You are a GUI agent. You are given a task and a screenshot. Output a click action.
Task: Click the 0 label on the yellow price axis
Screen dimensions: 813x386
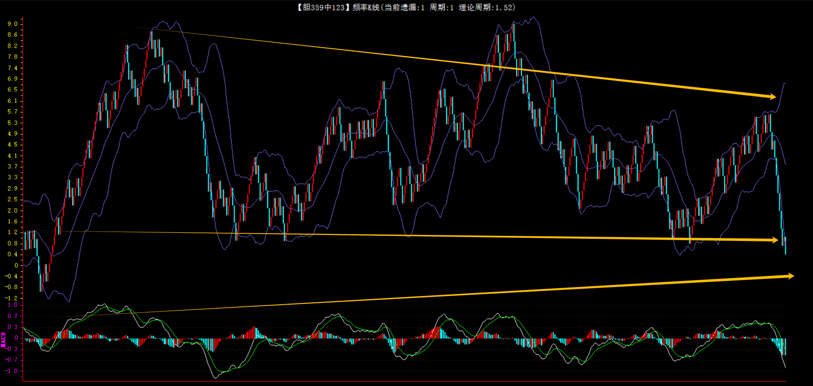click(x=16, y=266)
